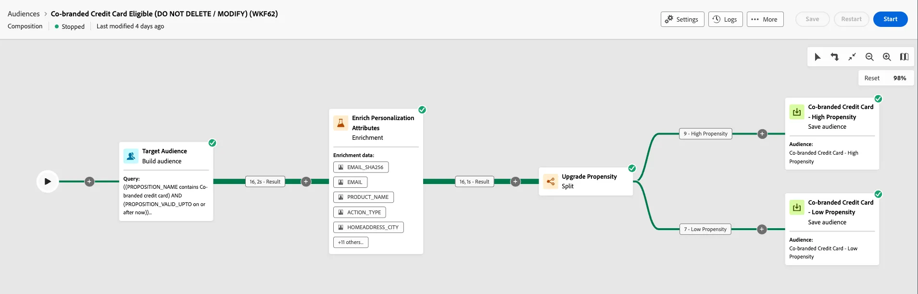Viewport: 918px width, 294px height.
Task: Click the High Propensity save audience icon
Action: (797, 112)
